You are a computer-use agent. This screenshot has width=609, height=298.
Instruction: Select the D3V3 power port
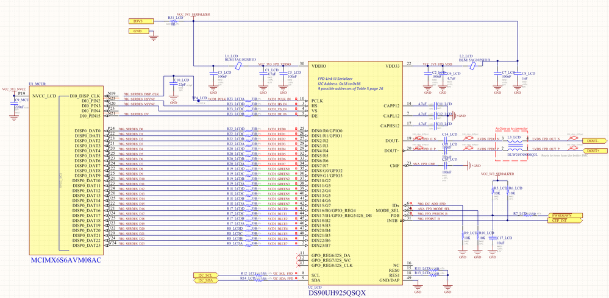[x=141, y=21]
